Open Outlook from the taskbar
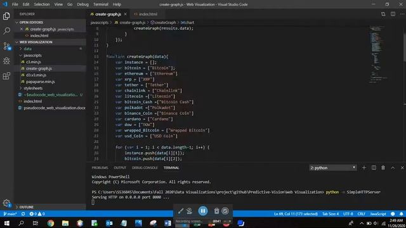This screenshot has width=406, height=228. tap(109, 223)
